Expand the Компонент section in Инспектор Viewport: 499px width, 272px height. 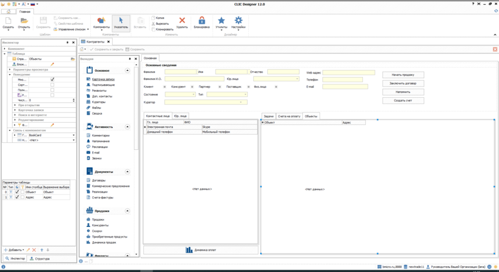(x=5, y=49)
